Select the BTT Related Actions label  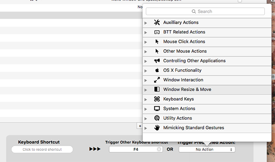(x=184, y=32)
